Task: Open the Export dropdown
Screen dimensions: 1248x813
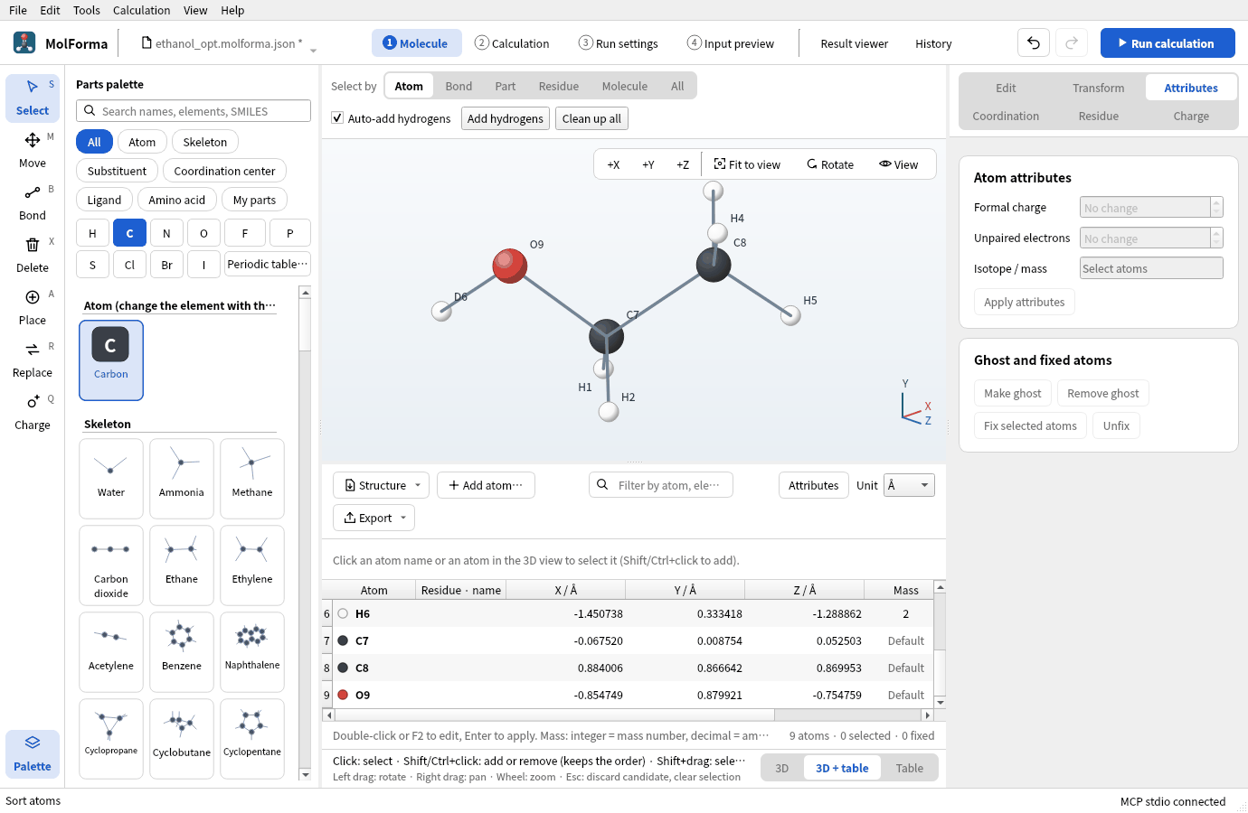Action: click(374, 518)
